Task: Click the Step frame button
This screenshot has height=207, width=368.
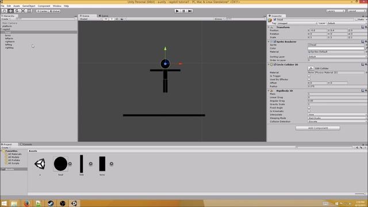Action: click(x=190, y=11)
